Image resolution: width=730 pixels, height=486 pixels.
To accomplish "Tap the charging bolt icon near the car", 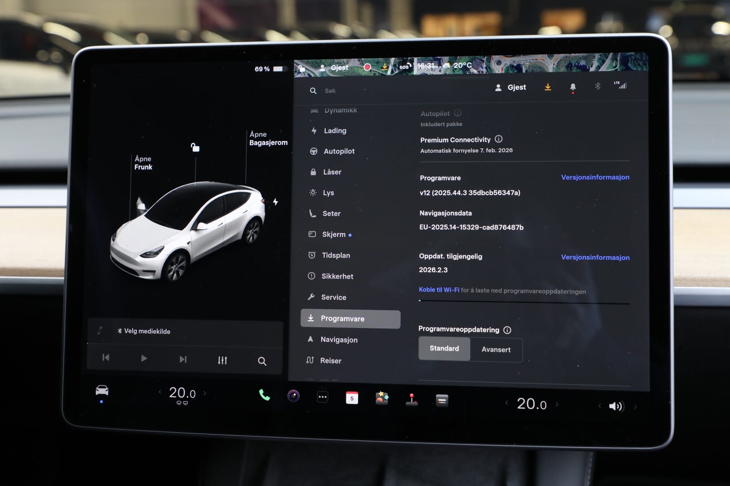I will point(275,202).
